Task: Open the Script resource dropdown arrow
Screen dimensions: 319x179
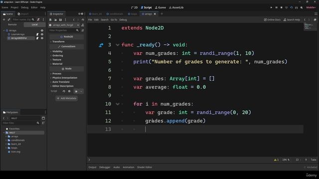Action: point(81,91)
